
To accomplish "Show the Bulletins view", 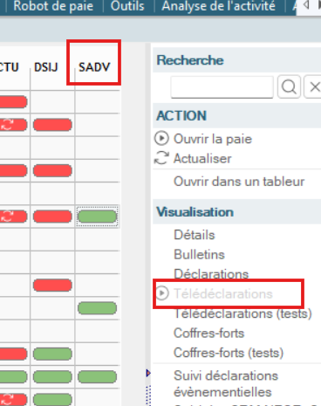I will tap(199, 254).
